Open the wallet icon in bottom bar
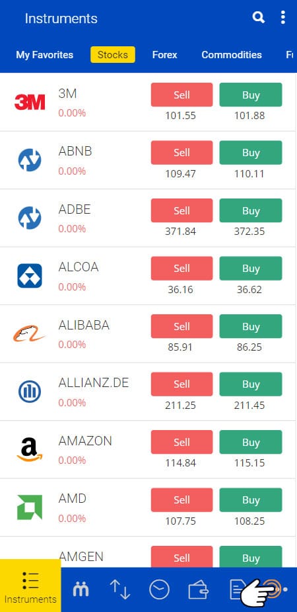The height and width of the screenshot is (612, 297). (x=198, y=590)
